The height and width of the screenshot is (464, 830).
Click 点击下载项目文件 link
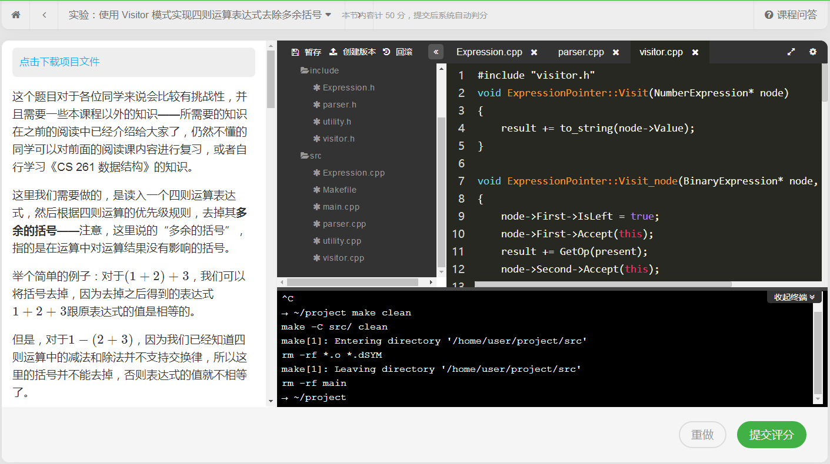click(59, 62)
